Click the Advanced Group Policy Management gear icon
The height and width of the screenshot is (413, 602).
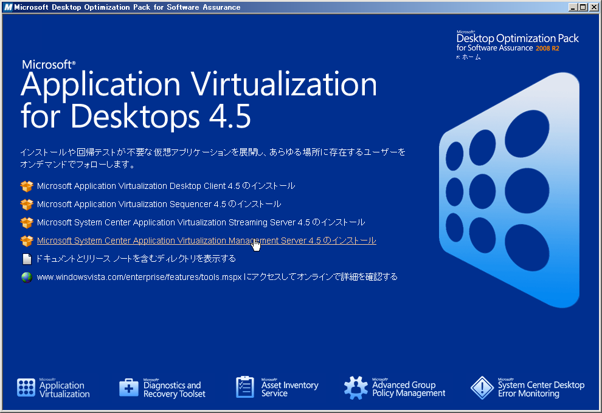356,387
